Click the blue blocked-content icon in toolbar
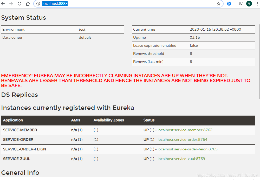 229,4
